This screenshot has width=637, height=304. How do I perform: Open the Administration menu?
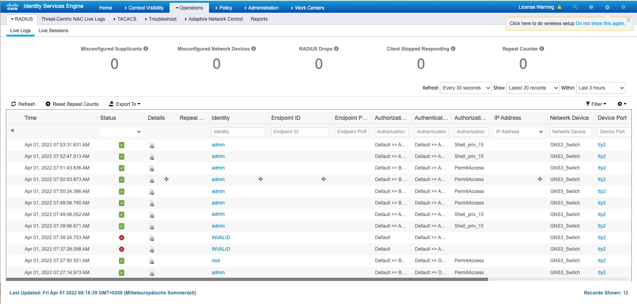tap(261, 8)
